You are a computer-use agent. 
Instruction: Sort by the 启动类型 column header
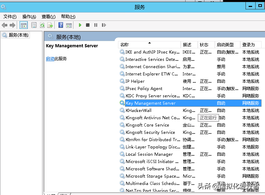[x=227, y=45]
